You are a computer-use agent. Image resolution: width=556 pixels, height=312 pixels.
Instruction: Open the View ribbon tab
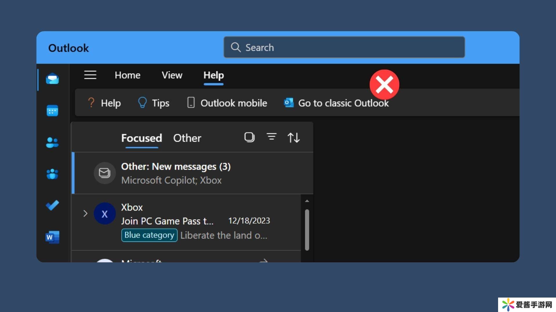pos(172,75)
